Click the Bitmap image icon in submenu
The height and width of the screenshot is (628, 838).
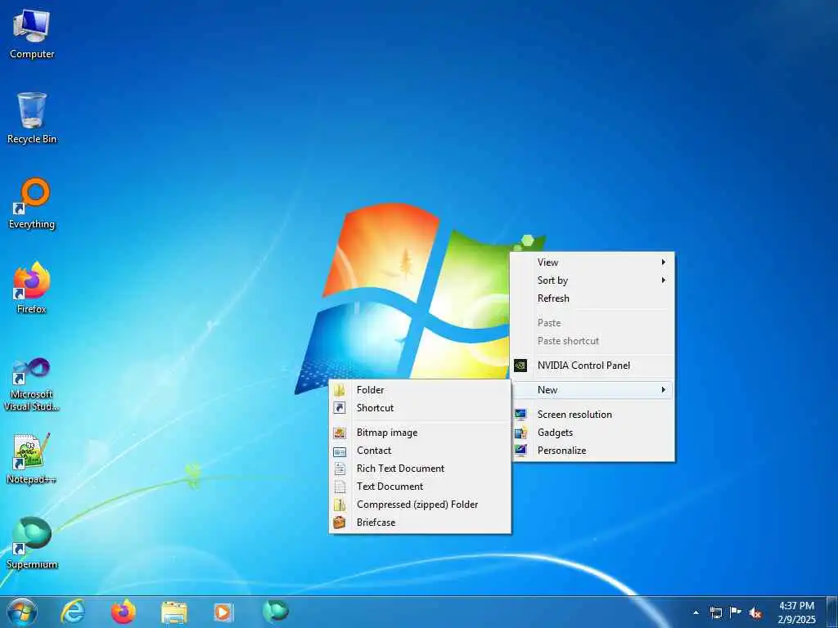[x=340, y=433]
